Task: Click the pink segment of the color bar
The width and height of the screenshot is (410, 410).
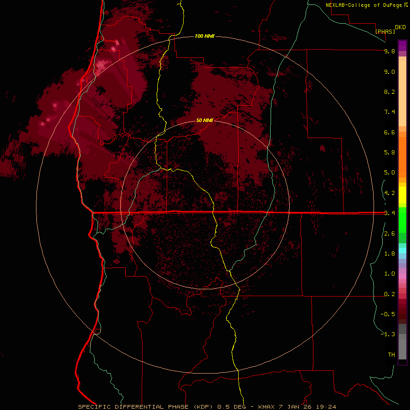Action: [402, 276]
